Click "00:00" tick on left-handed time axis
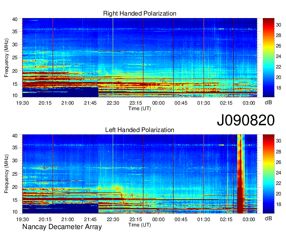Image resolution: width=286 pixels, height=232 pixels. tap(158, 219)
